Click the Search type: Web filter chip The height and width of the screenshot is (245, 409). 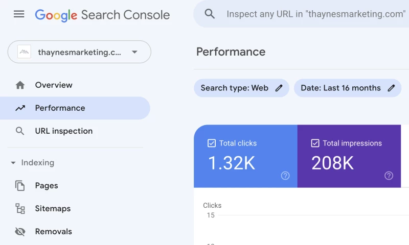tap(241, 88)
